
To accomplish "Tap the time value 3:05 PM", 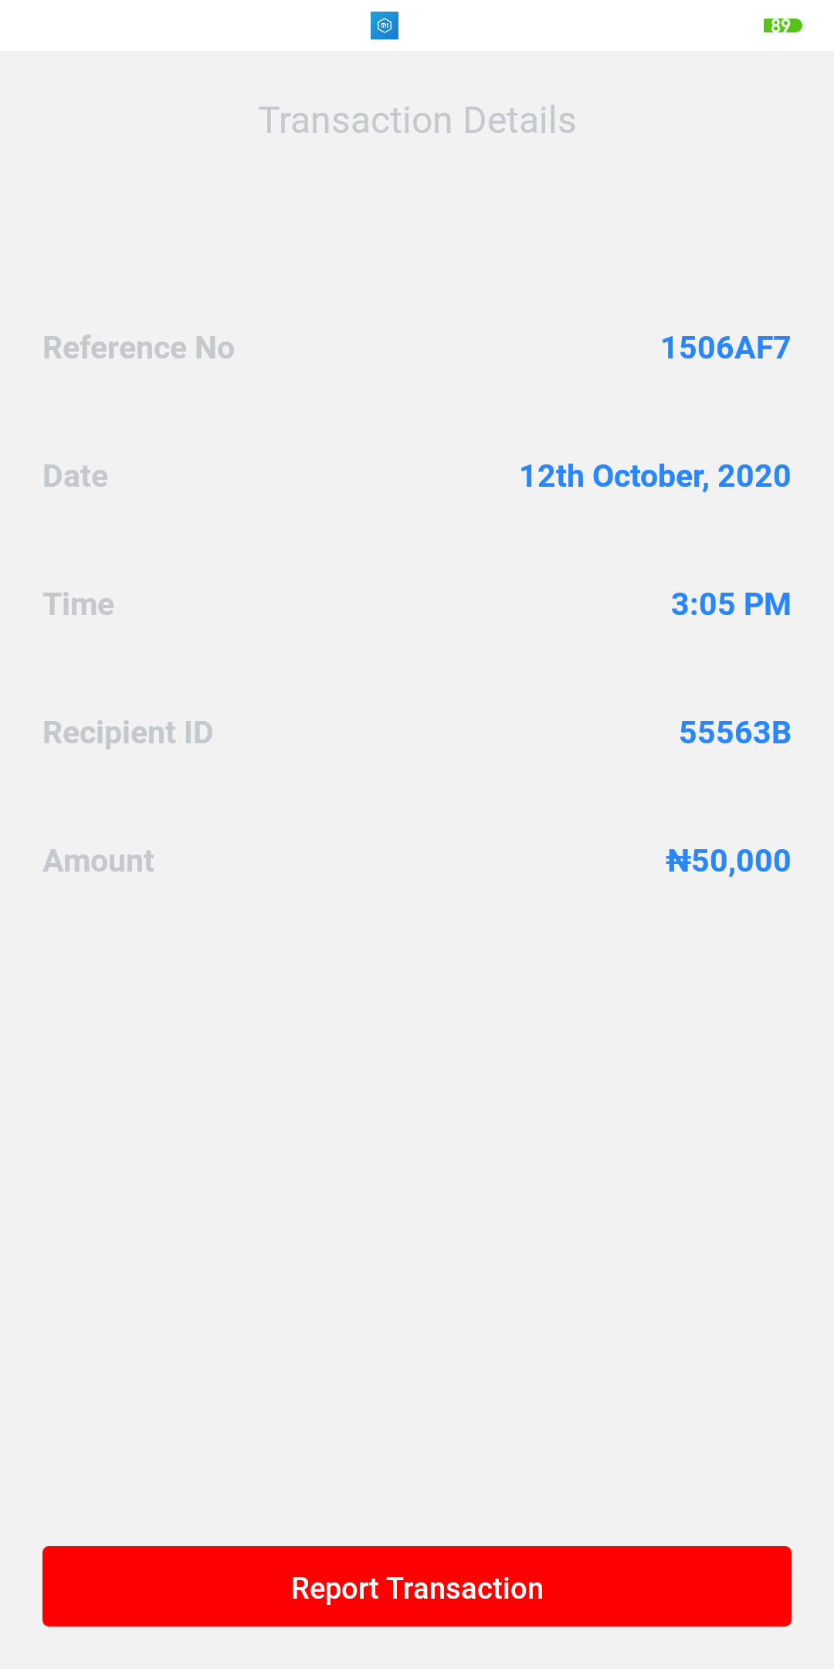I will pyautogui.click(x=731, y=604).
